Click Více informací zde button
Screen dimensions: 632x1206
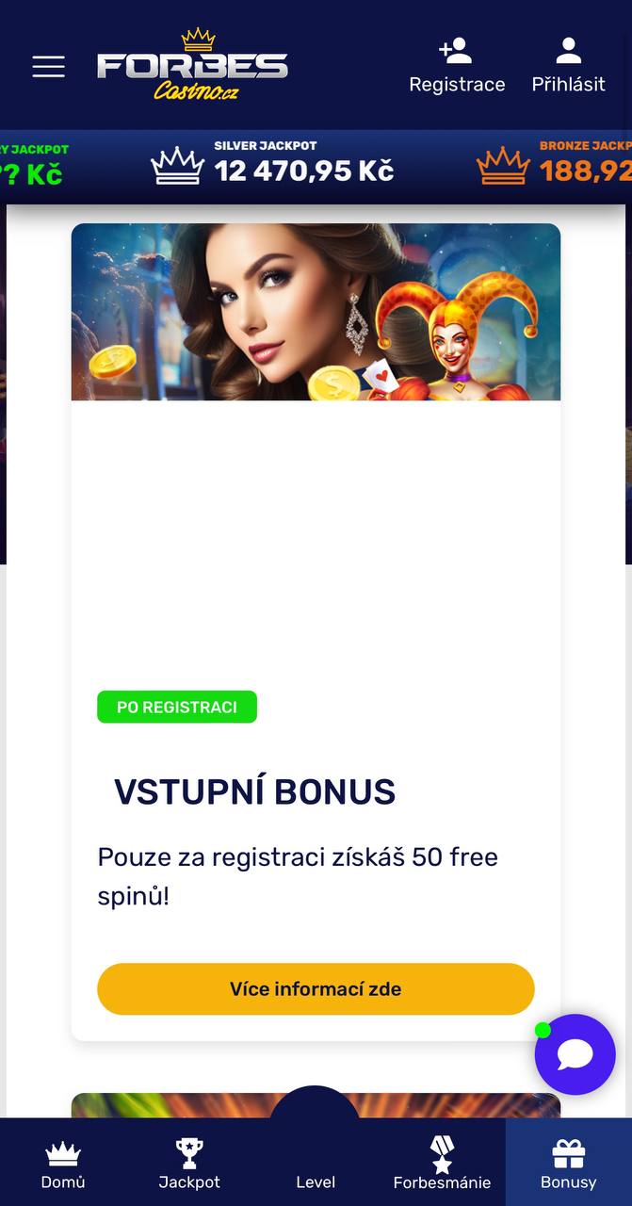316,989
